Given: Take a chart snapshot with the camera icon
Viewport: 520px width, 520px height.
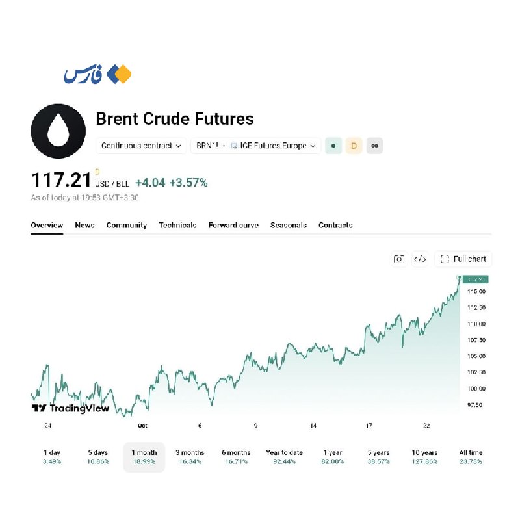Looking at the screenshot, I should coord(398,259).
